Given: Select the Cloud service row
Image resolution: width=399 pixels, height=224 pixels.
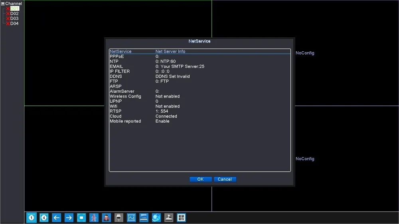Looking at the screenshot, I should [116, 116].
